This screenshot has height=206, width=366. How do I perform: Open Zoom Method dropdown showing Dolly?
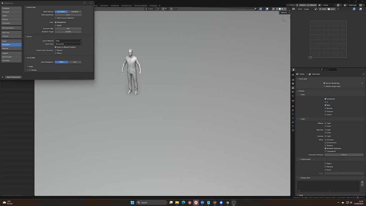pyautogui.click(x=68, y=41)
